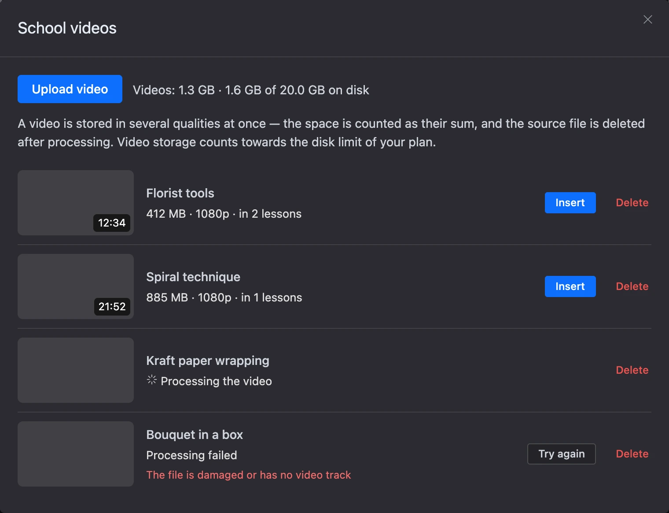Click the '412 MB · 1080p' details line

click(x=224, y=214)
